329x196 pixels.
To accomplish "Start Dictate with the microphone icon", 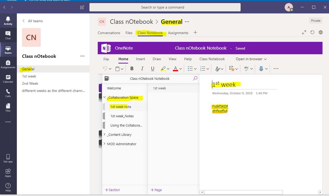I will coord(261,69).
